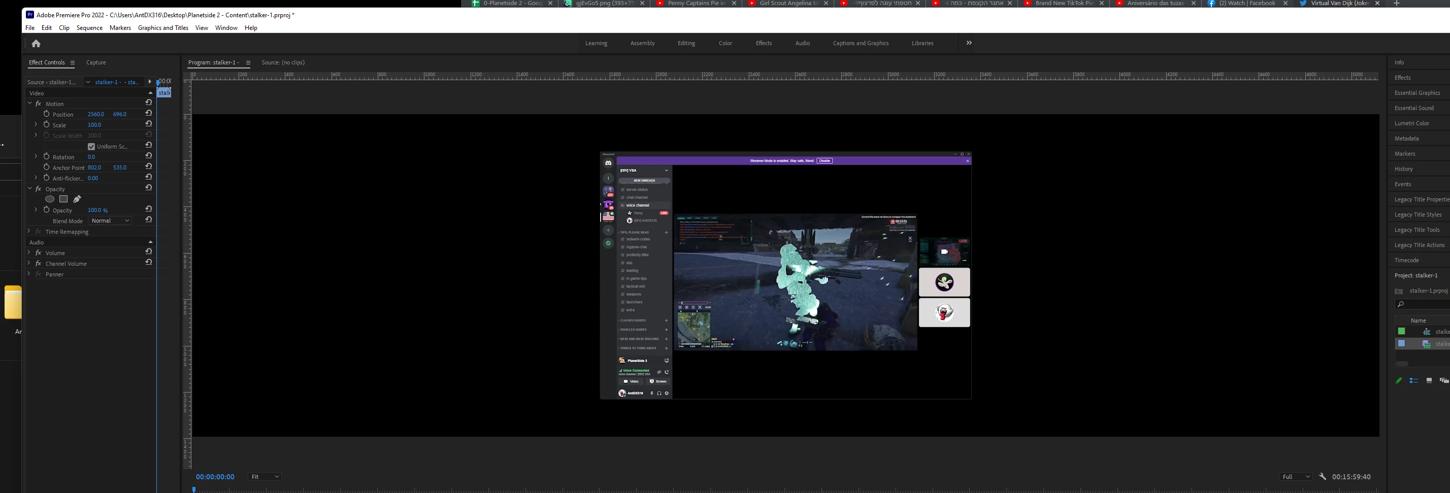Toggle animation stopwatch for Anti-flicker Filter
The height and width of the screenshot is (493, 1450).
click(x=47, y=178)
